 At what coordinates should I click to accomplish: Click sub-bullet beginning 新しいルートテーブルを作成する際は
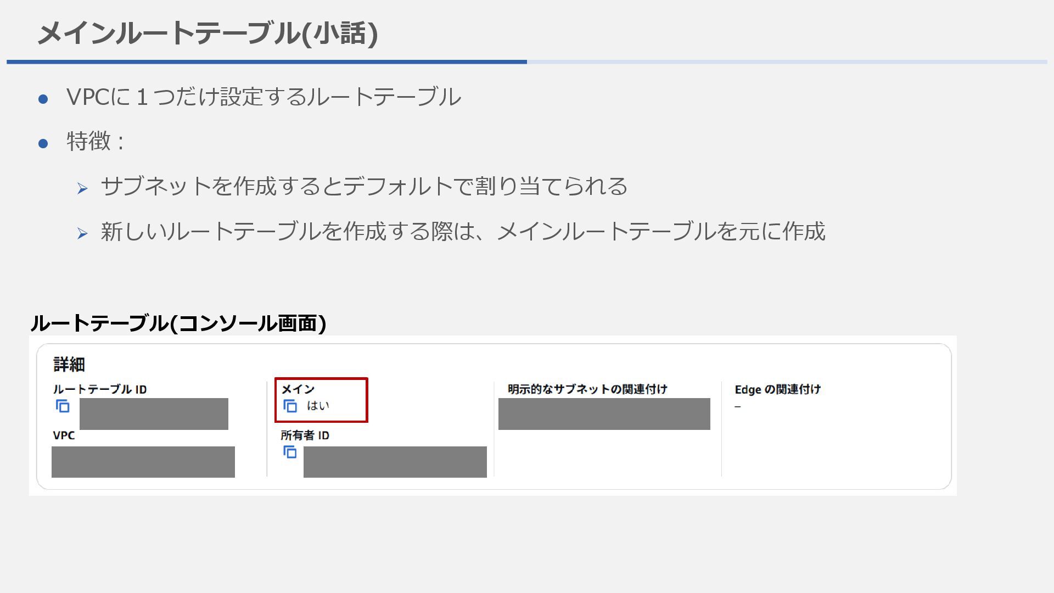pos(463,232)
